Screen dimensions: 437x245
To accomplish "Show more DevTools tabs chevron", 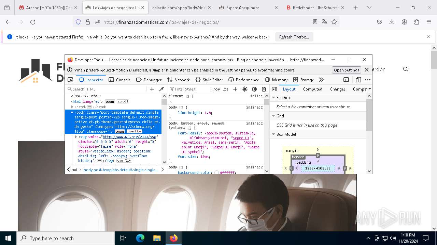I will [x=321, y=80].
